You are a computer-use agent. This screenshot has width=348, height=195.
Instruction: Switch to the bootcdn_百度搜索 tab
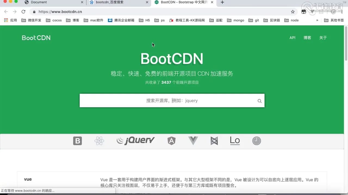coord(119,2)
